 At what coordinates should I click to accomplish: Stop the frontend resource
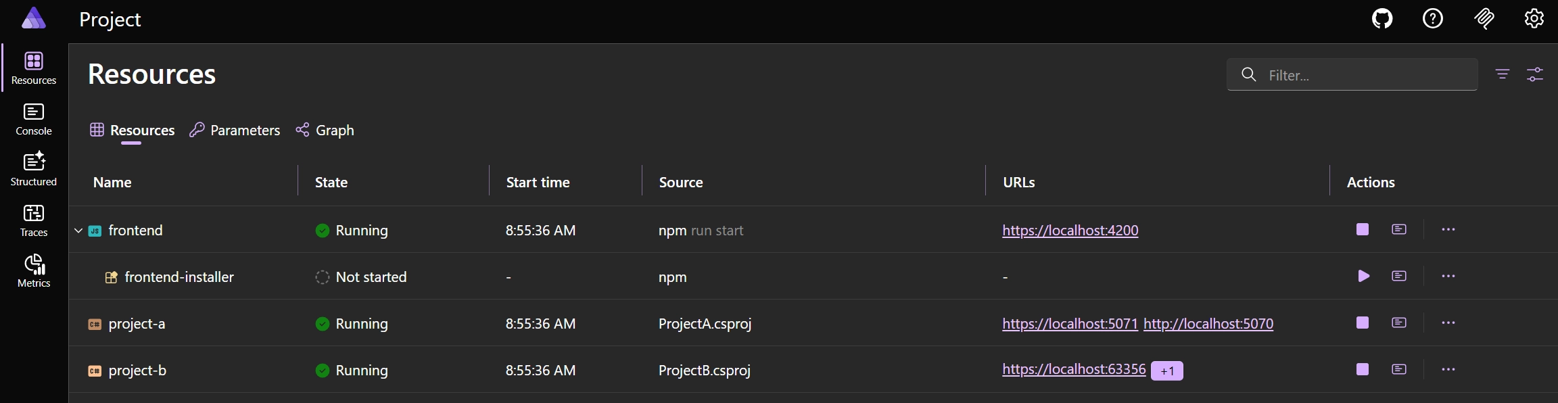(x=1363, y=230)
